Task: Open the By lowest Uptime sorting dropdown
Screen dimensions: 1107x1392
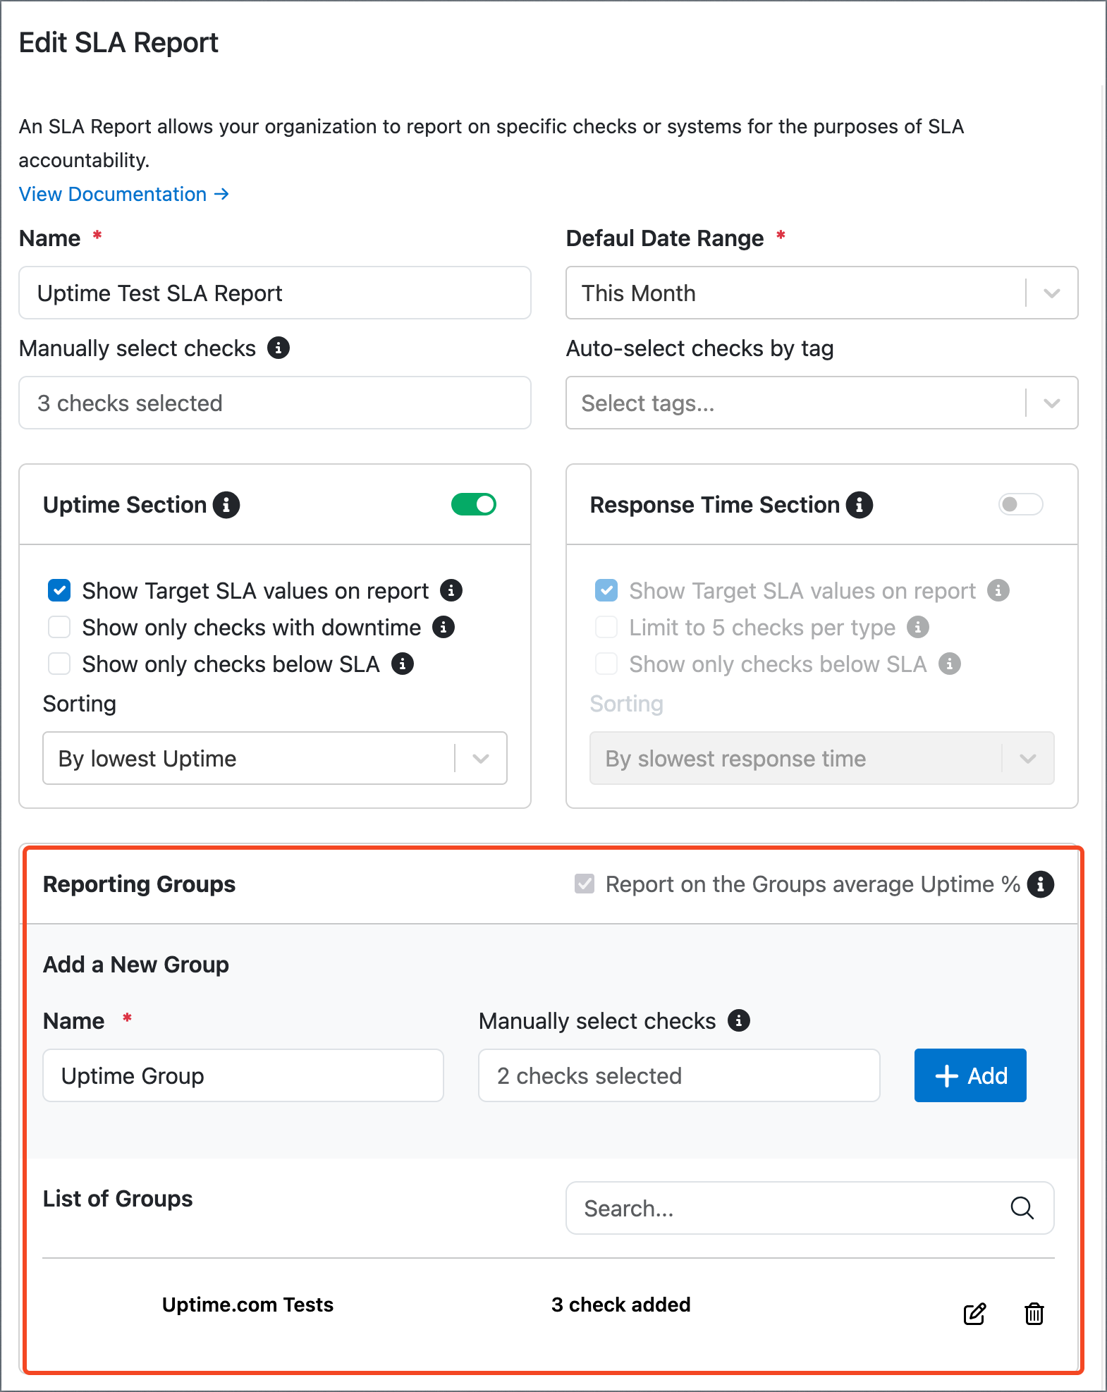Action: coord(275,758)
